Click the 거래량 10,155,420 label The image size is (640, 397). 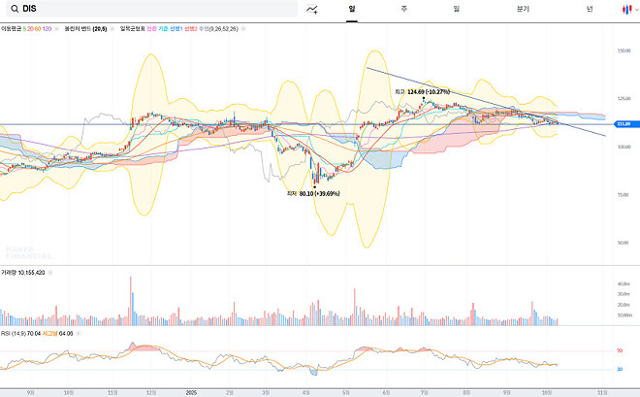(x=23, y=273)
